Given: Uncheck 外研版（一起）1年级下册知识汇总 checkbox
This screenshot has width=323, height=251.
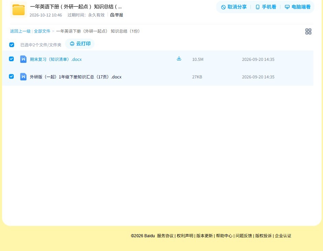Looking at the screenshot, I should (x=11, y=76).
